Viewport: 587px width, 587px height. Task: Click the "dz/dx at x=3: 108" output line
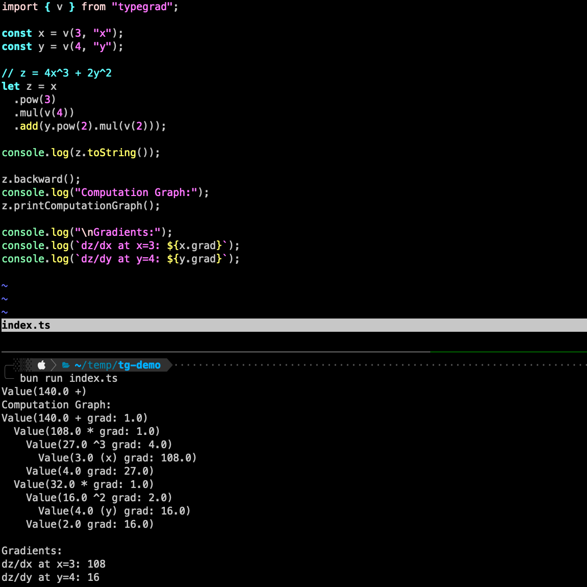[x=54, y=564]
